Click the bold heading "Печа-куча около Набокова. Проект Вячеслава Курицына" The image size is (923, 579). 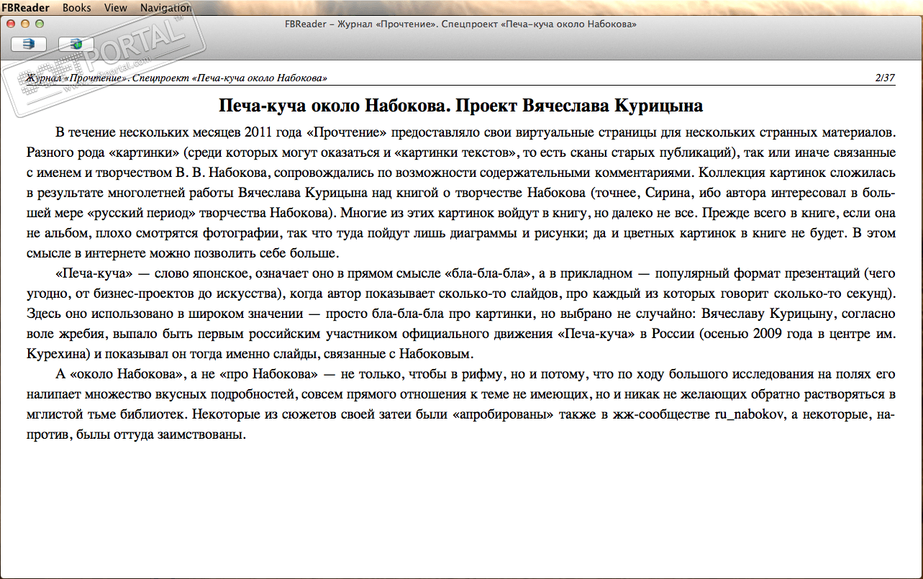[460, 106]
